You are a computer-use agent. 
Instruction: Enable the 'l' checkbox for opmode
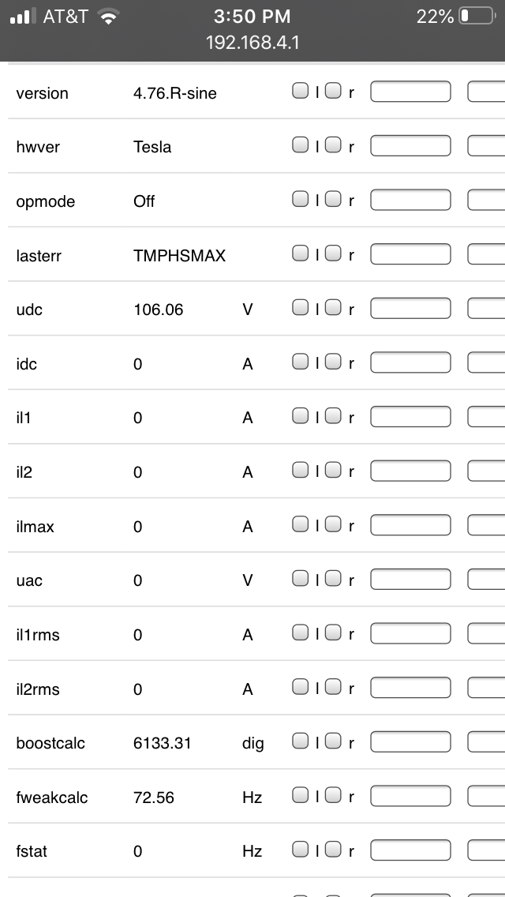[300, 200]
